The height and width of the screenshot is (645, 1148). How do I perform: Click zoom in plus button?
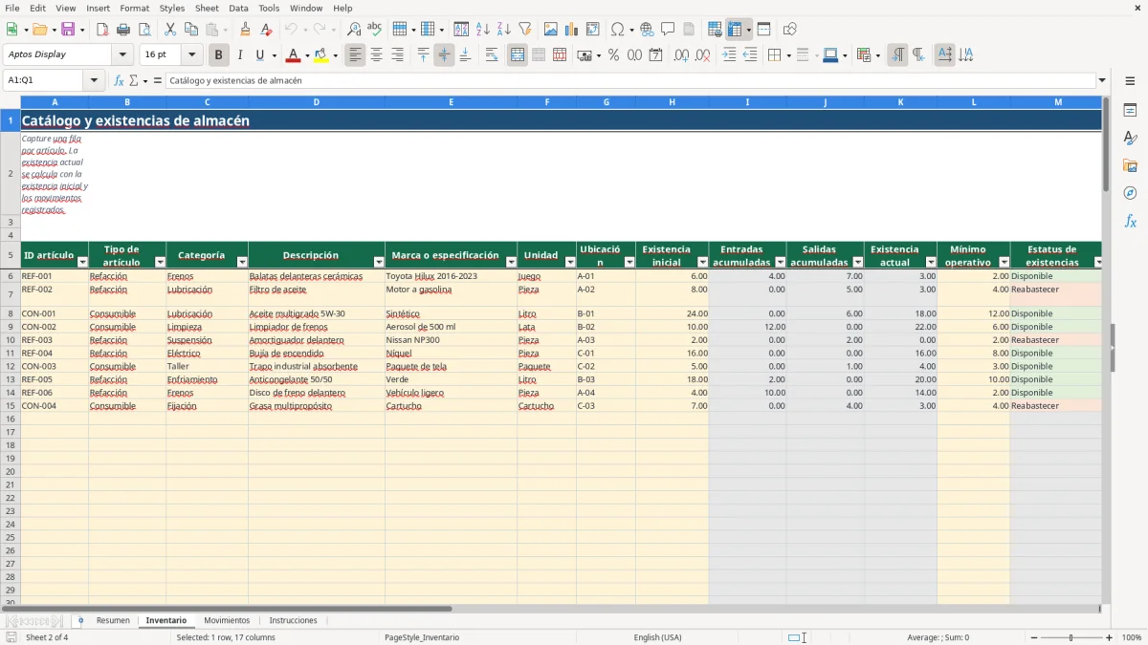click(x=1110, y=637)
